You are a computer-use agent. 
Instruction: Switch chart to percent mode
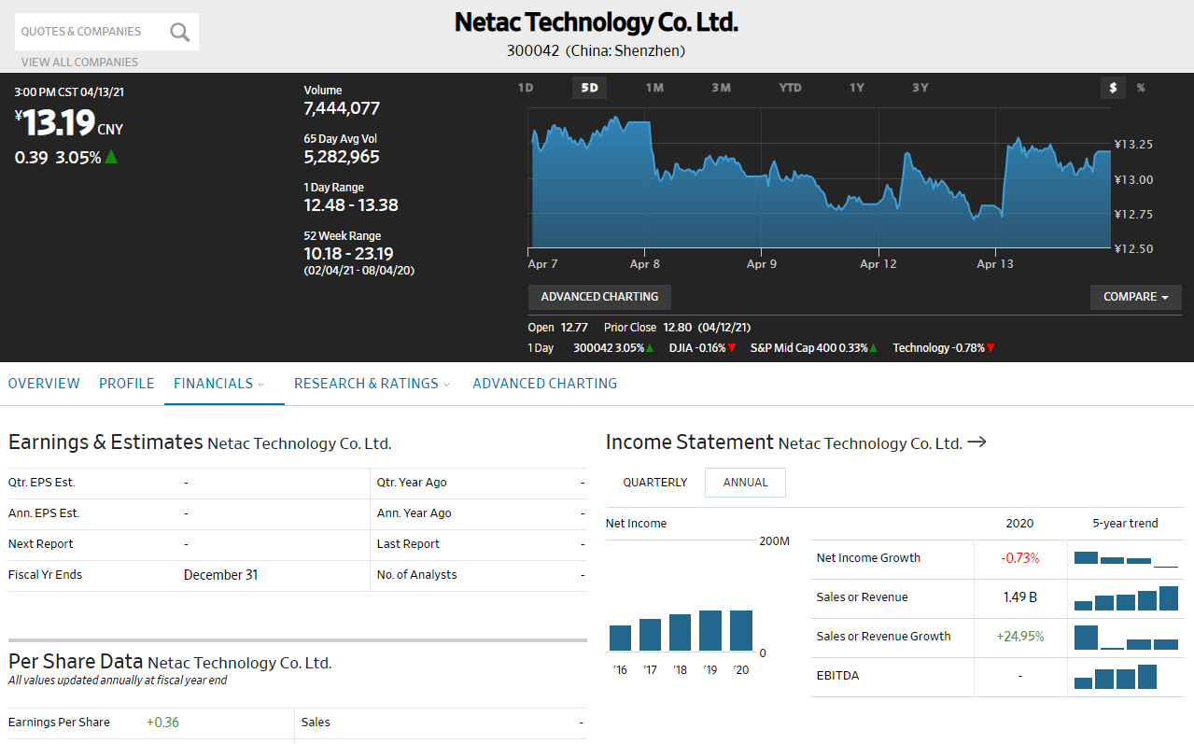click(1141, 88)
